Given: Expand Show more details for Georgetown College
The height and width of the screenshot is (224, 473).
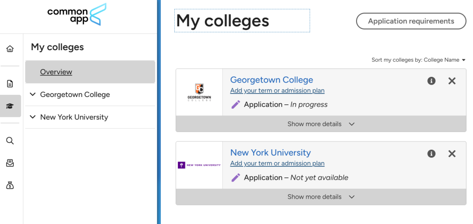Looking at the screenshot, I should click(321, 124).
